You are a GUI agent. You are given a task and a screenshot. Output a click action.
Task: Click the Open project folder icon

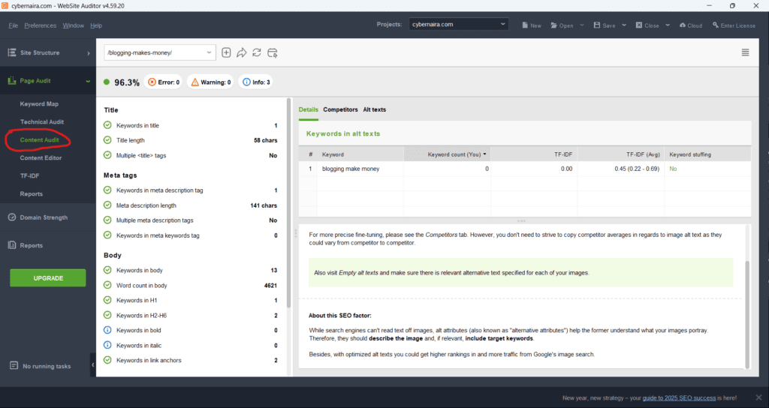553,25
